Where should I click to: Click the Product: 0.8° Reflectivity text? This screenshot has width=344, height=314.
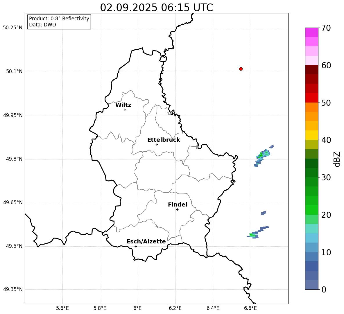(x=59, y=19)
